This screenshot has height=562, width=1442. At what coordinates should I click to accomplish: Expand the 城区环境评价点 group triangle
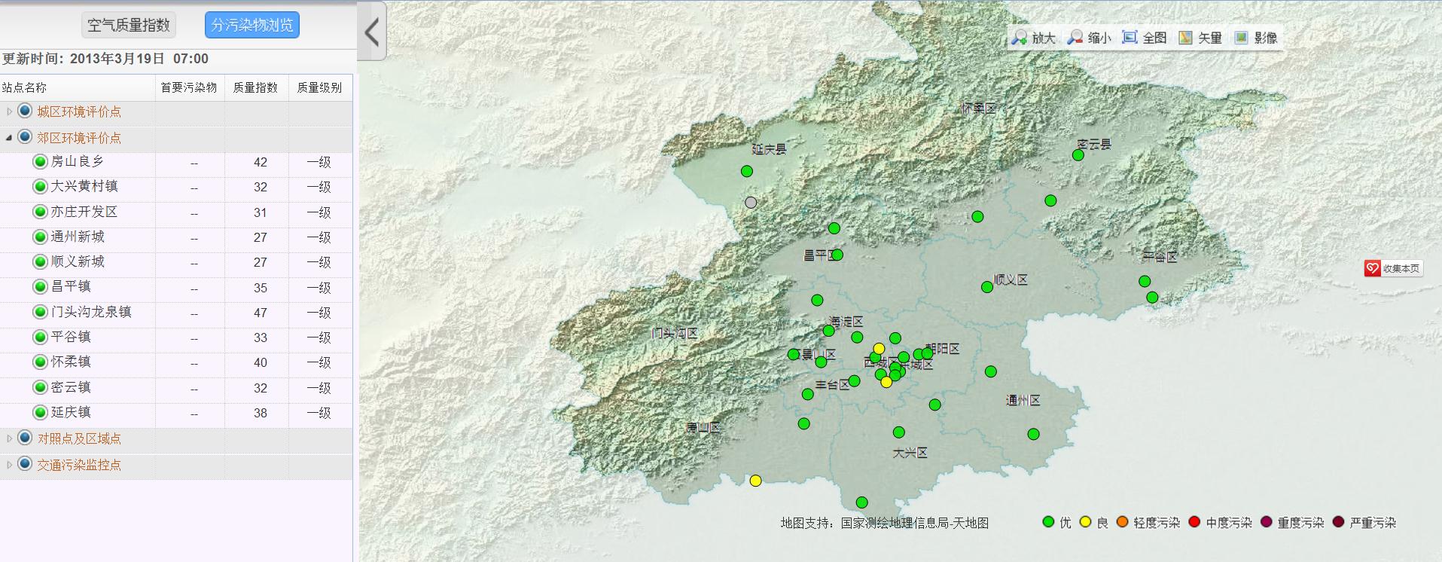pyautogui.click(x=9, y=111)
